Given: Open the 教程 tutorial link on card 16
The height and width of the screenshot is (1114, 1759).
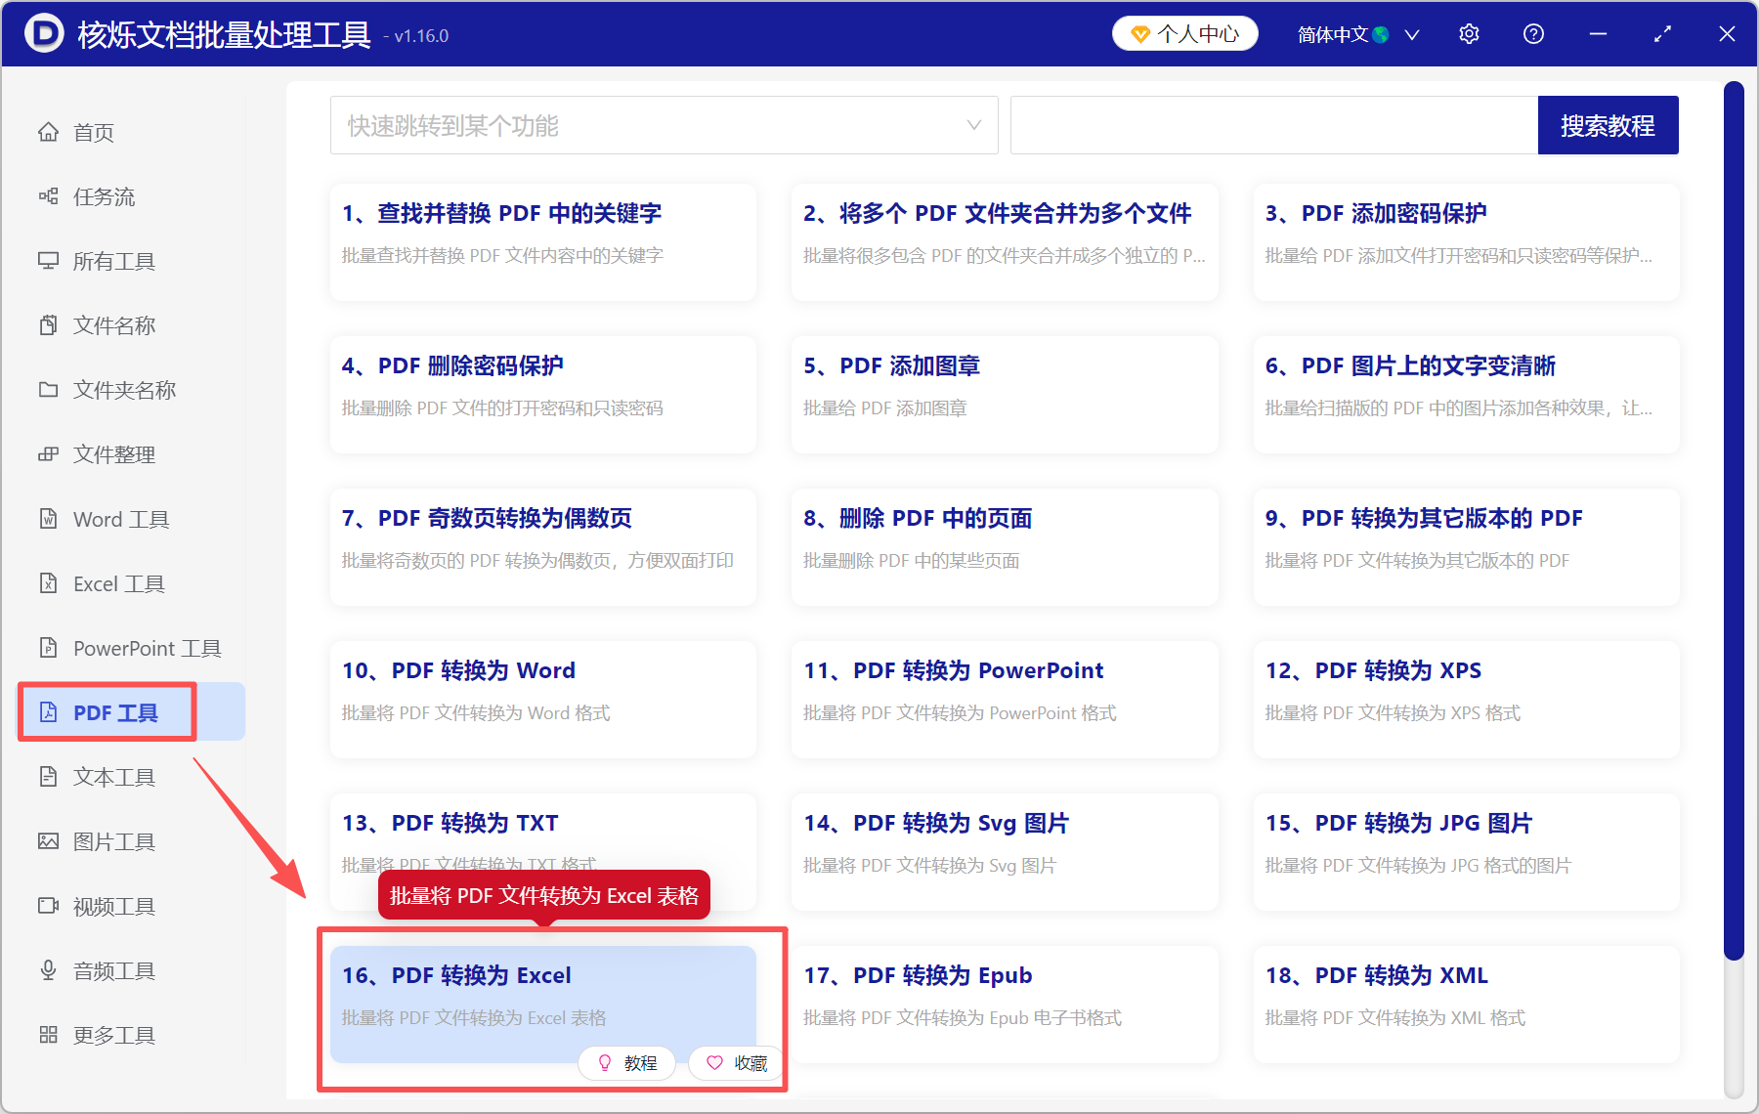Looking at the screenshot, I should [x=626, y=1062].
